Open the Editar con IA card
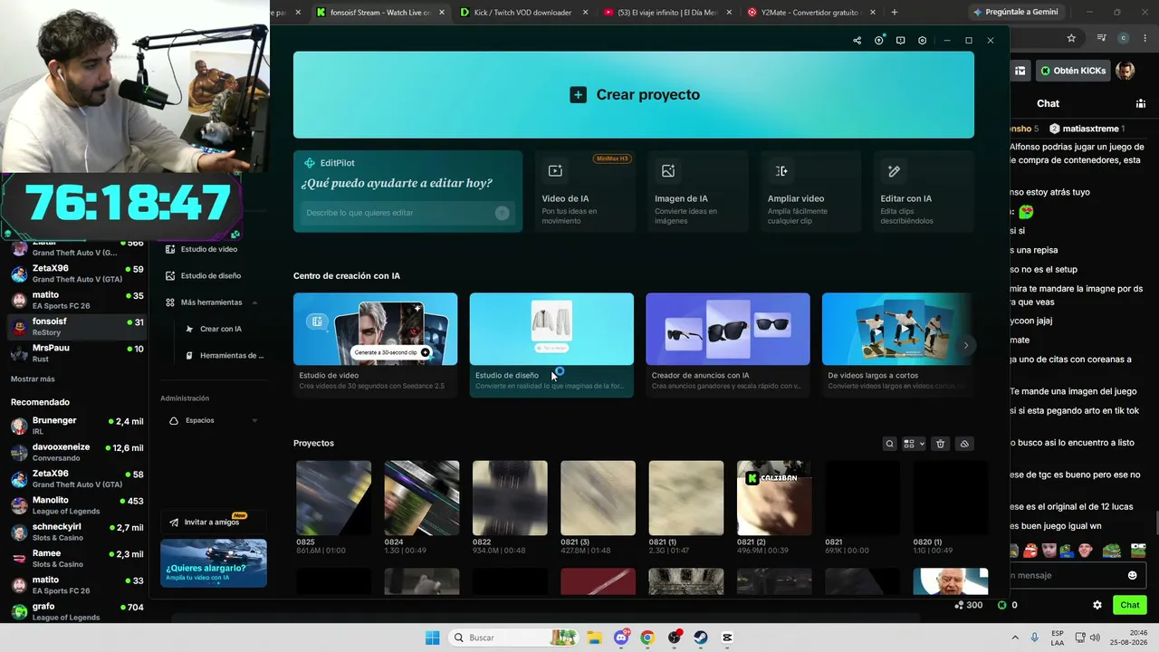The height and width of the screenshot is (652, 1159). coord(924,191)
